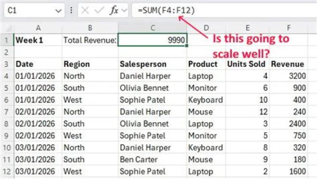The width and height of the screenshot is (317, 179).
Task: Open the Name Box dropdown arrow
Action: 59,11
